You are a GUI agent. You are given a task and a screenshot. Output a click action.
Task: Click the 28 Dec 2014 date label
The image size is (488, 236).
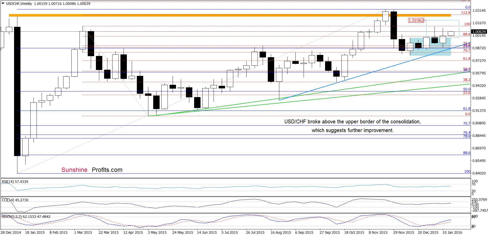point(11,232)
